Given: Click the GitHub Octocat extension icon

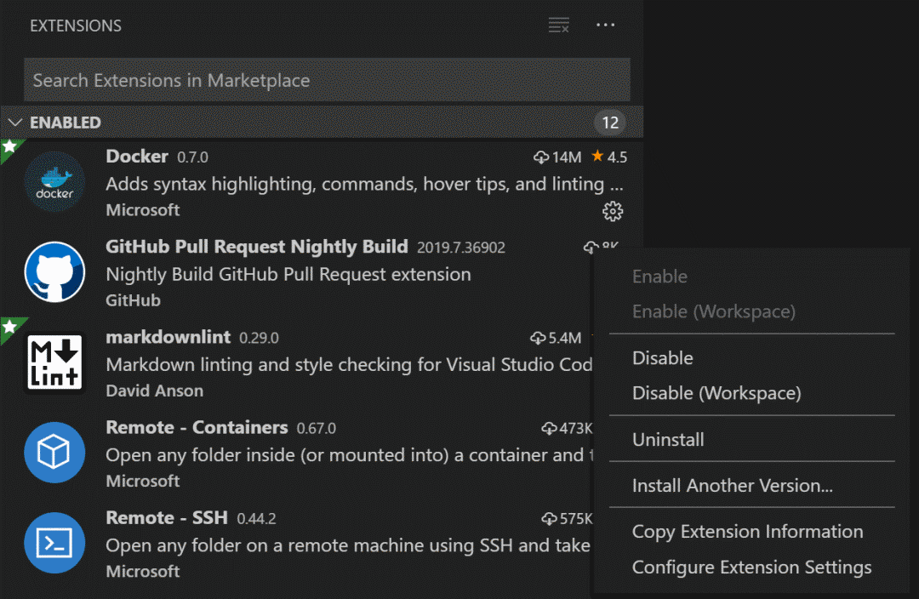Looking at the screenshot, I should [54, 272].
